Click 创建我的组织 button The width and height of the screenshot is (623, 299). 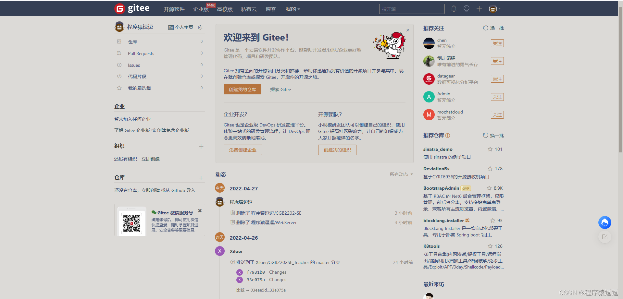[x=337, y=150]
